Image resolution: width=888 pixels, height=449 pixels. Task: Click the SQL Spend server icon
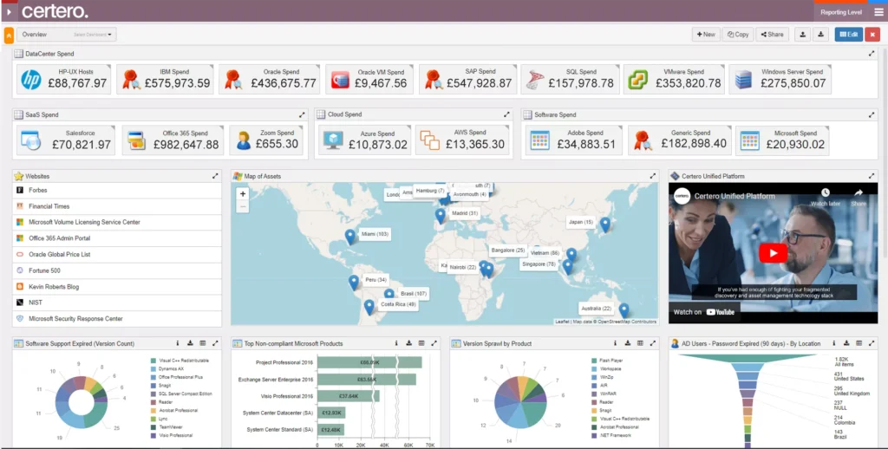[534, 80]
